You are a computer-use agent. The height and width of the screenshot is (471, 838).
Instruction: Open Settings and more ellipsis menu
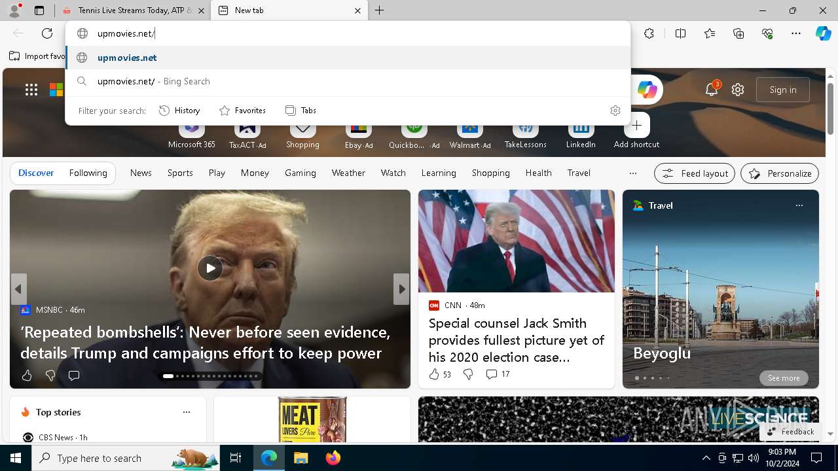(x=796, y=33)
